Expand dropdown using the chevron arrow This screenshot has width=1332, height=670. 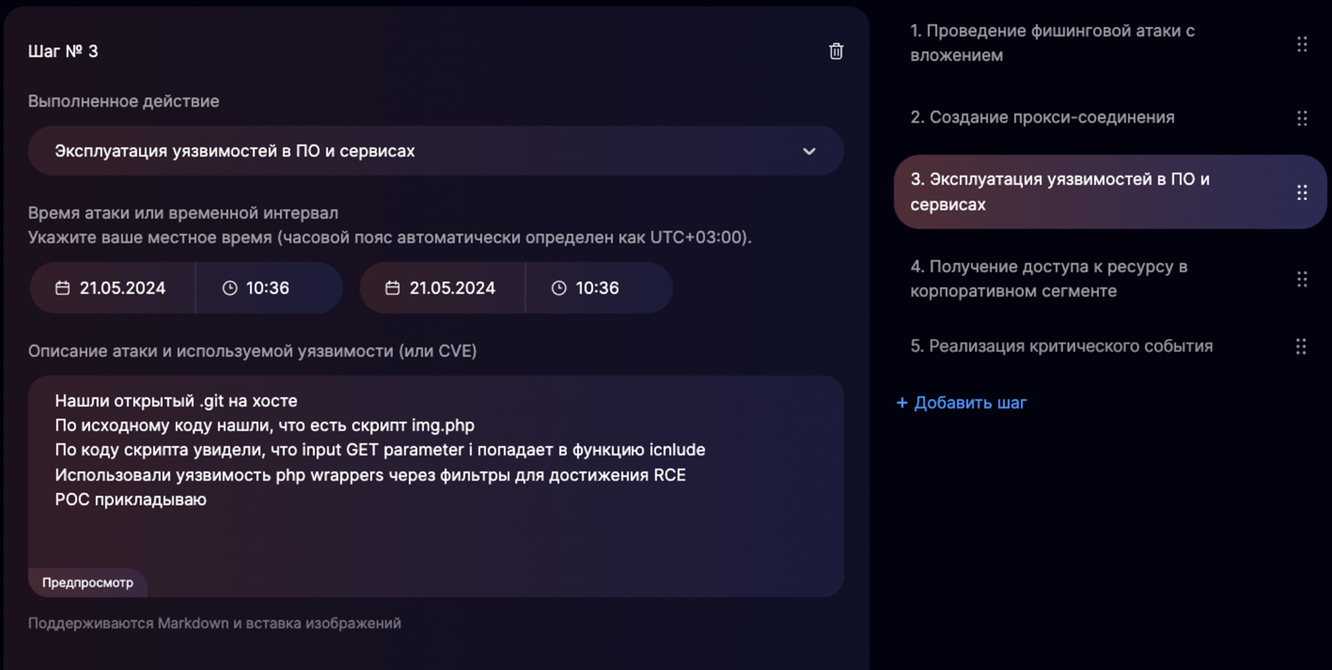(x=809, y=151)
